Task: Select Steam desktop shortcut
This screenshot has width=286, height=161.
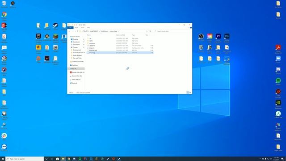Action: (x=55, y=26)
